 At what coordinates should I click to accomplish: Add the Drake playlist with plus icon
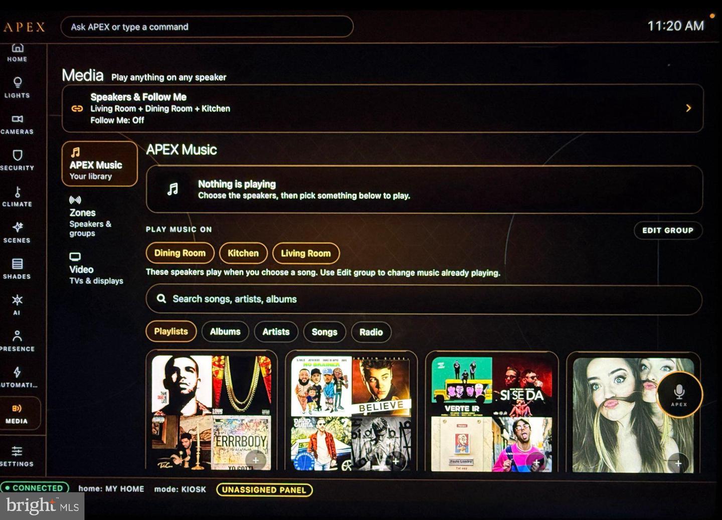coord(256,460)
